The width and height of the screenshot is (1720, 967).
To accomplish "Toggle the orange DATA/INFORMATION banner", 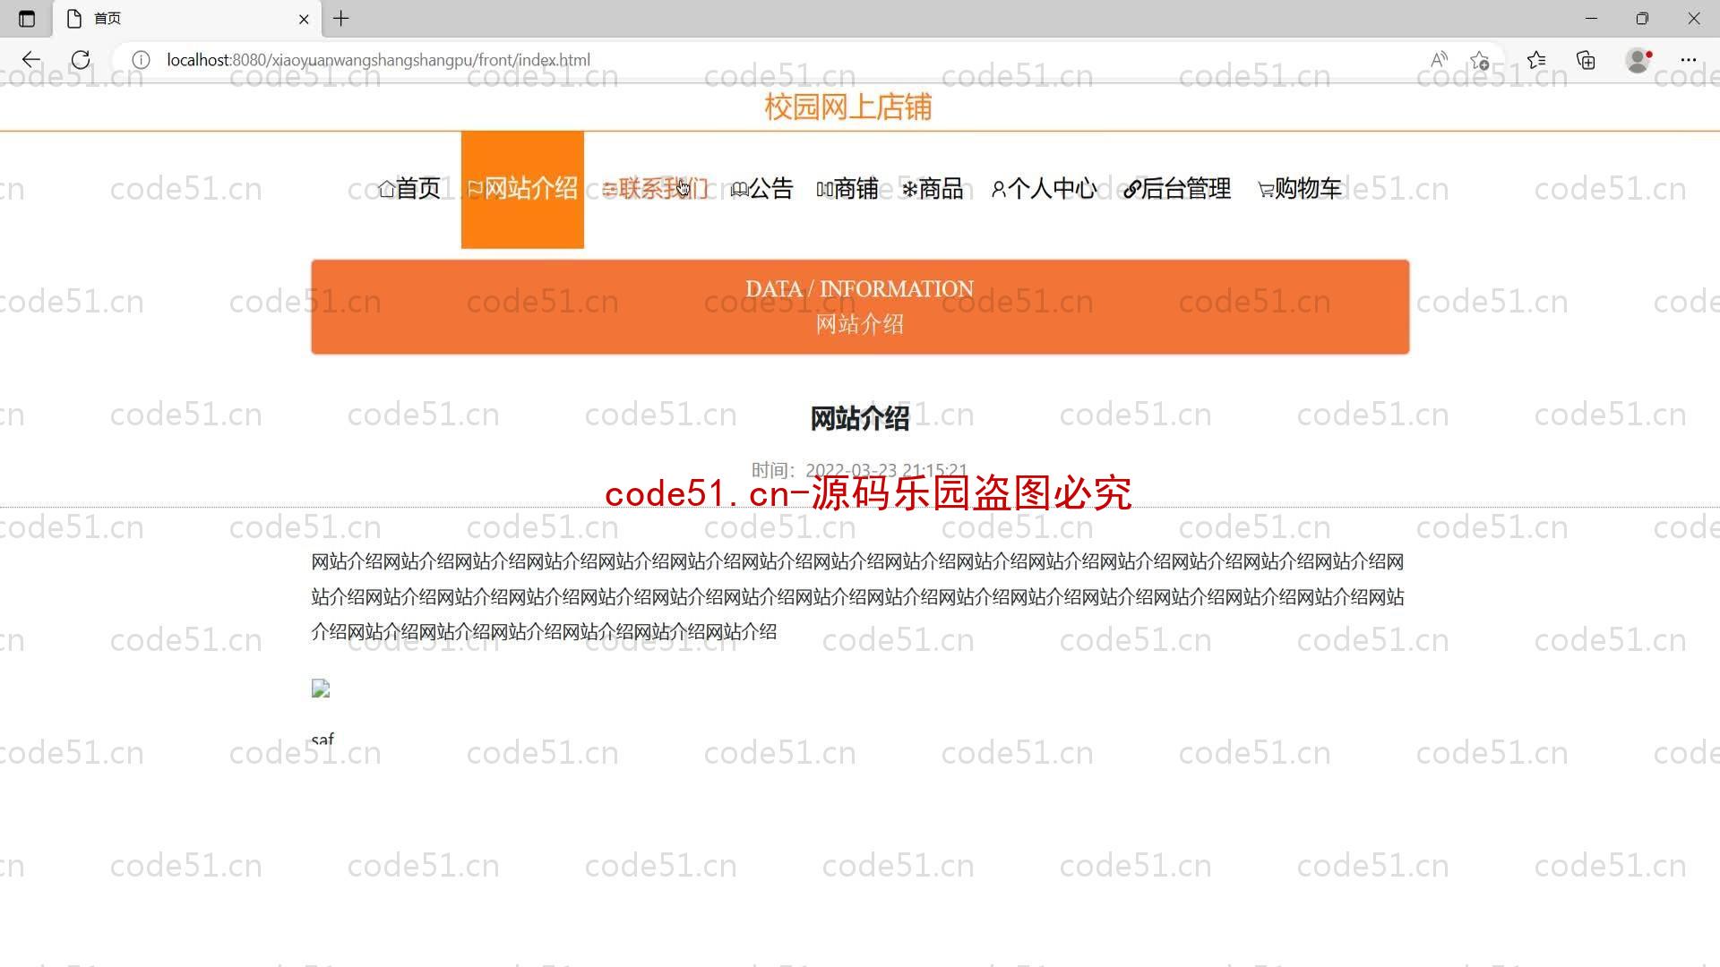I will point(860,304).
